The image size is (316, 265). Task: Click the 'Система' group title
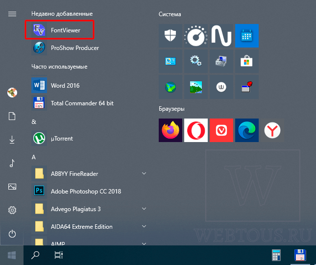coord(170,14)
